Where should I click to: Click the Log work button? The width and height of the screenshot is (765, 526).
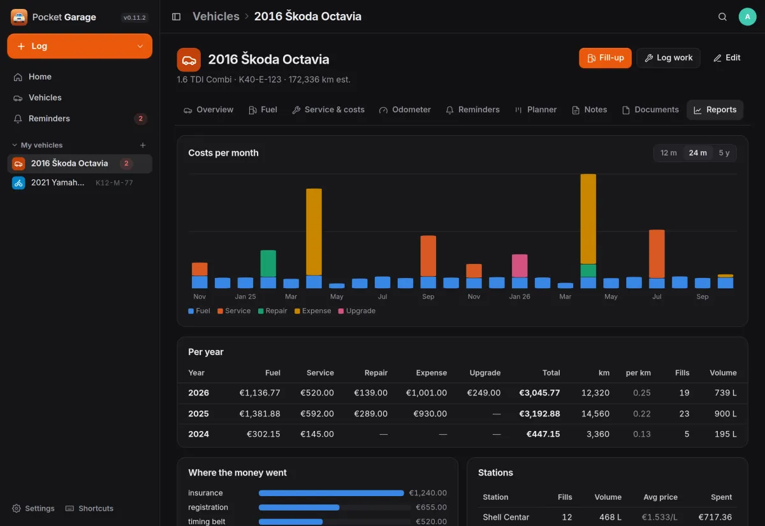[668, 57]
